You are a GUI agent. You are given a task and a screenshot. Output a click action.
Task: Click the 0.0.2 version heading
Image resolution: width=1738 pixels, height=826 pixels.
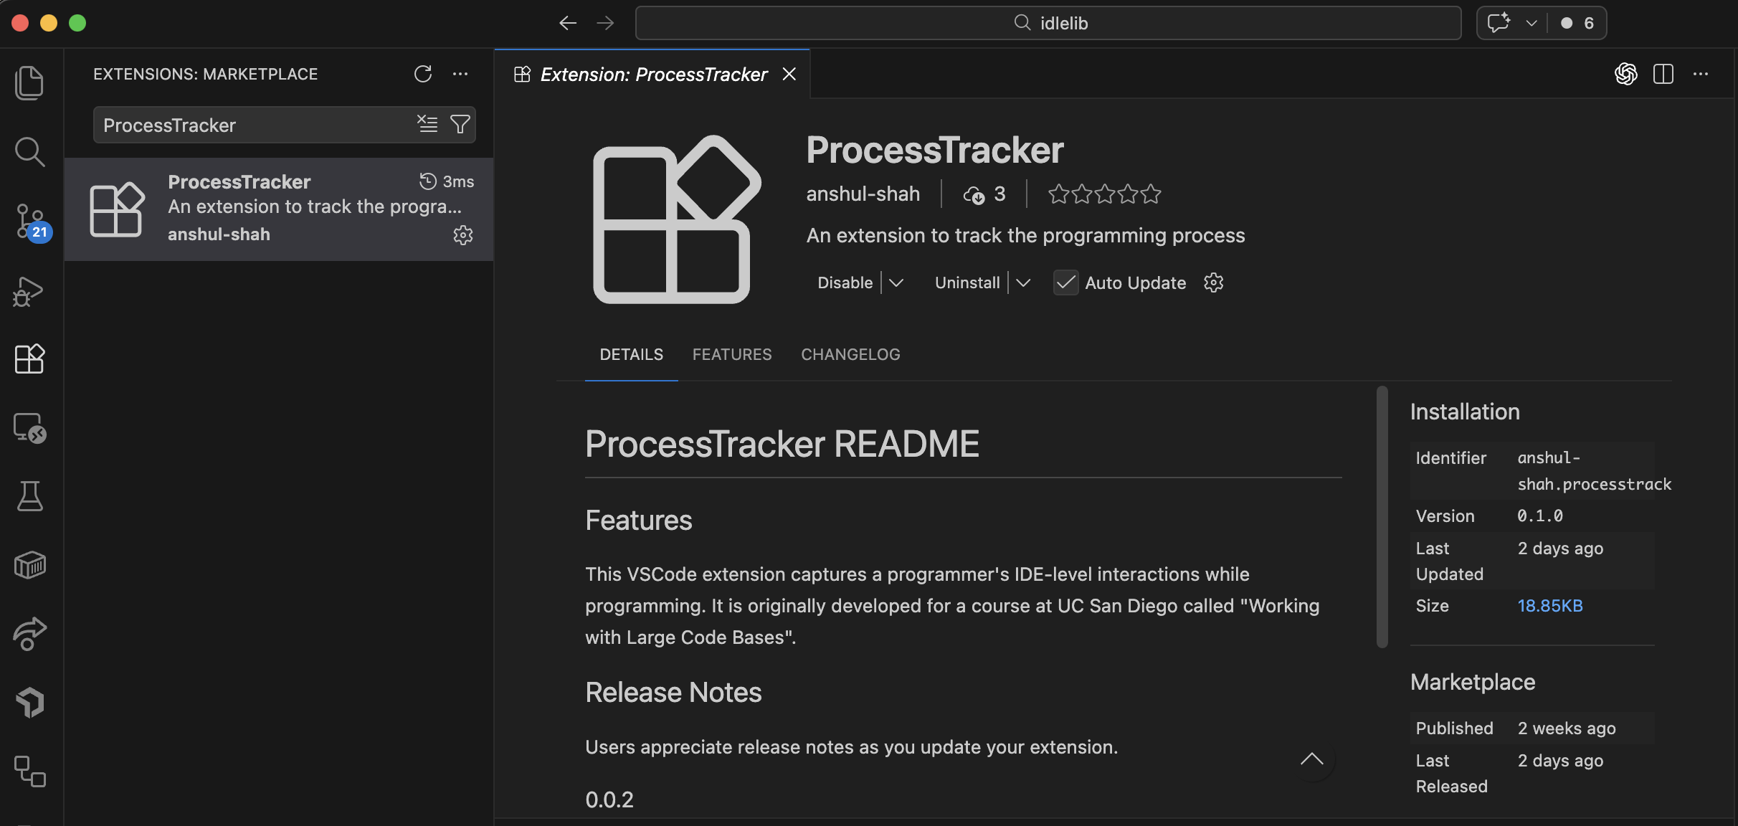click(609, 799)
